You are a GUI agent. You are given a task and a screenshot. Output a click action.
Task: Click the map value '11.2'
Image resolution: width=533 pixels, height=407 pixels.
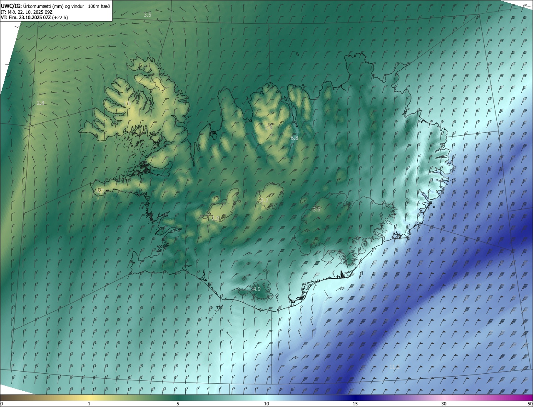(x=394, y=367)
